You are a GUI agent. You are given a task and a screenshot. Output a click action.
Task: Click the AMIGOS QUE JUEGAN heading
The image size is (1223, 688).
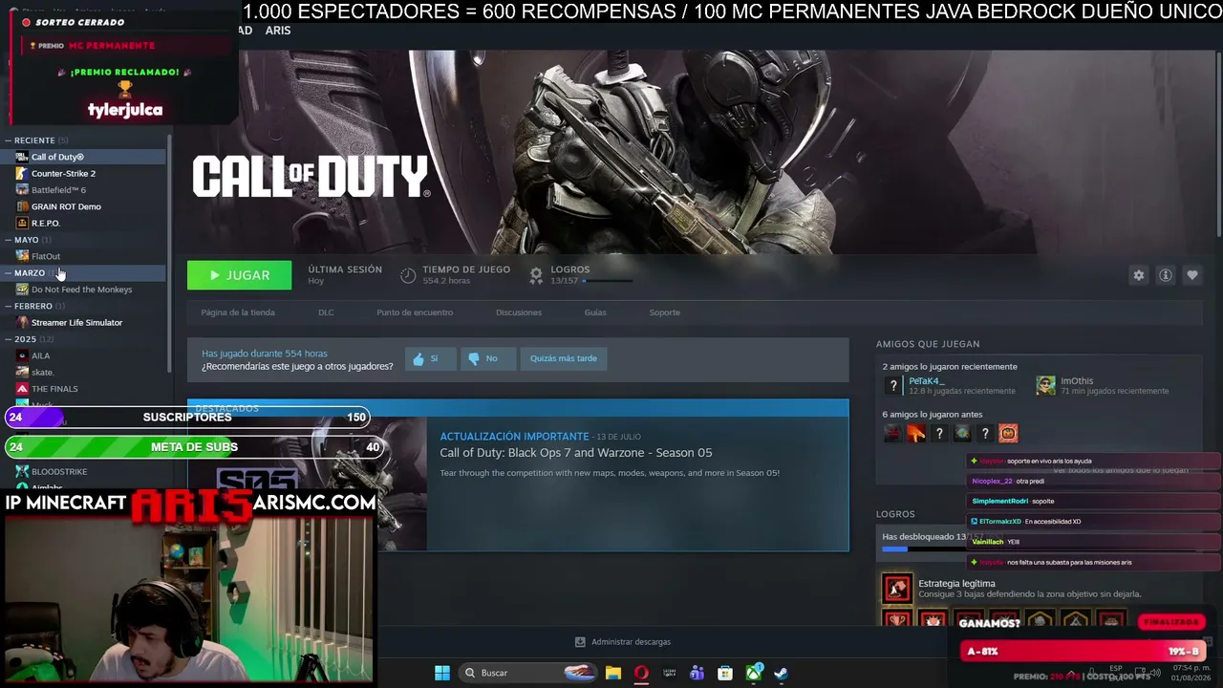pyautogui.click(x=928, y=344)
